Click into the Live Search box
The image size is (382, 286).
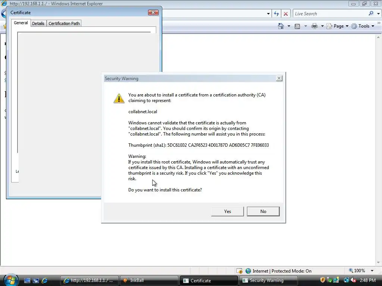(330, 14)
